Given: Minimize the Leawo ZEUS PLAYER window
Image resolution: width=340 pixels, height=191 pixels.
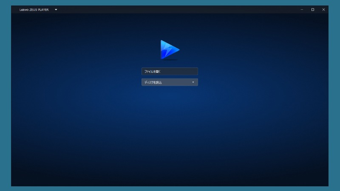Looking at the screenshot, I should pos(302,9).
